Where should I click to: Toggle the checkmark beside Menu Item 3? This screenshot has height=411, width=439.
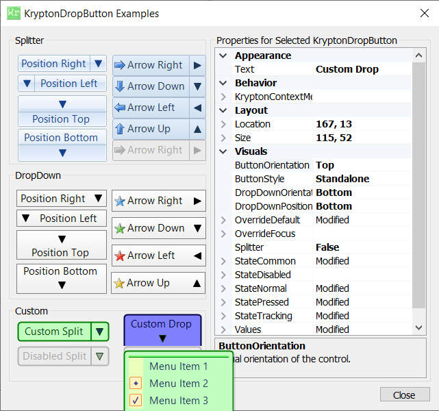(x=136, y=400)
